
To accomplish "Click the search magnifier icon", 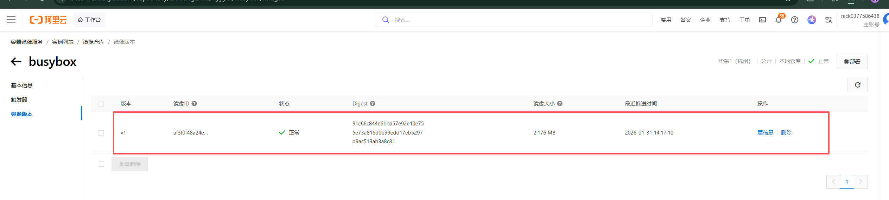I will pyautogui.click(x=386, y=20).
